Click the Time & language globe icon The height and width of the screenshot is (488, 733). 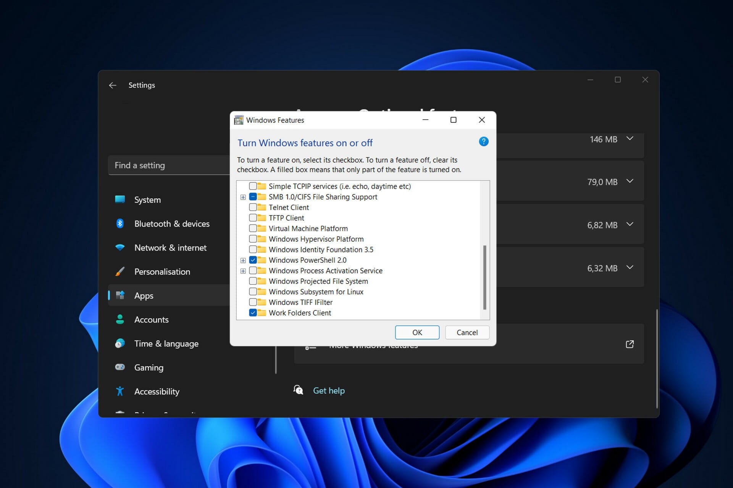120,343
